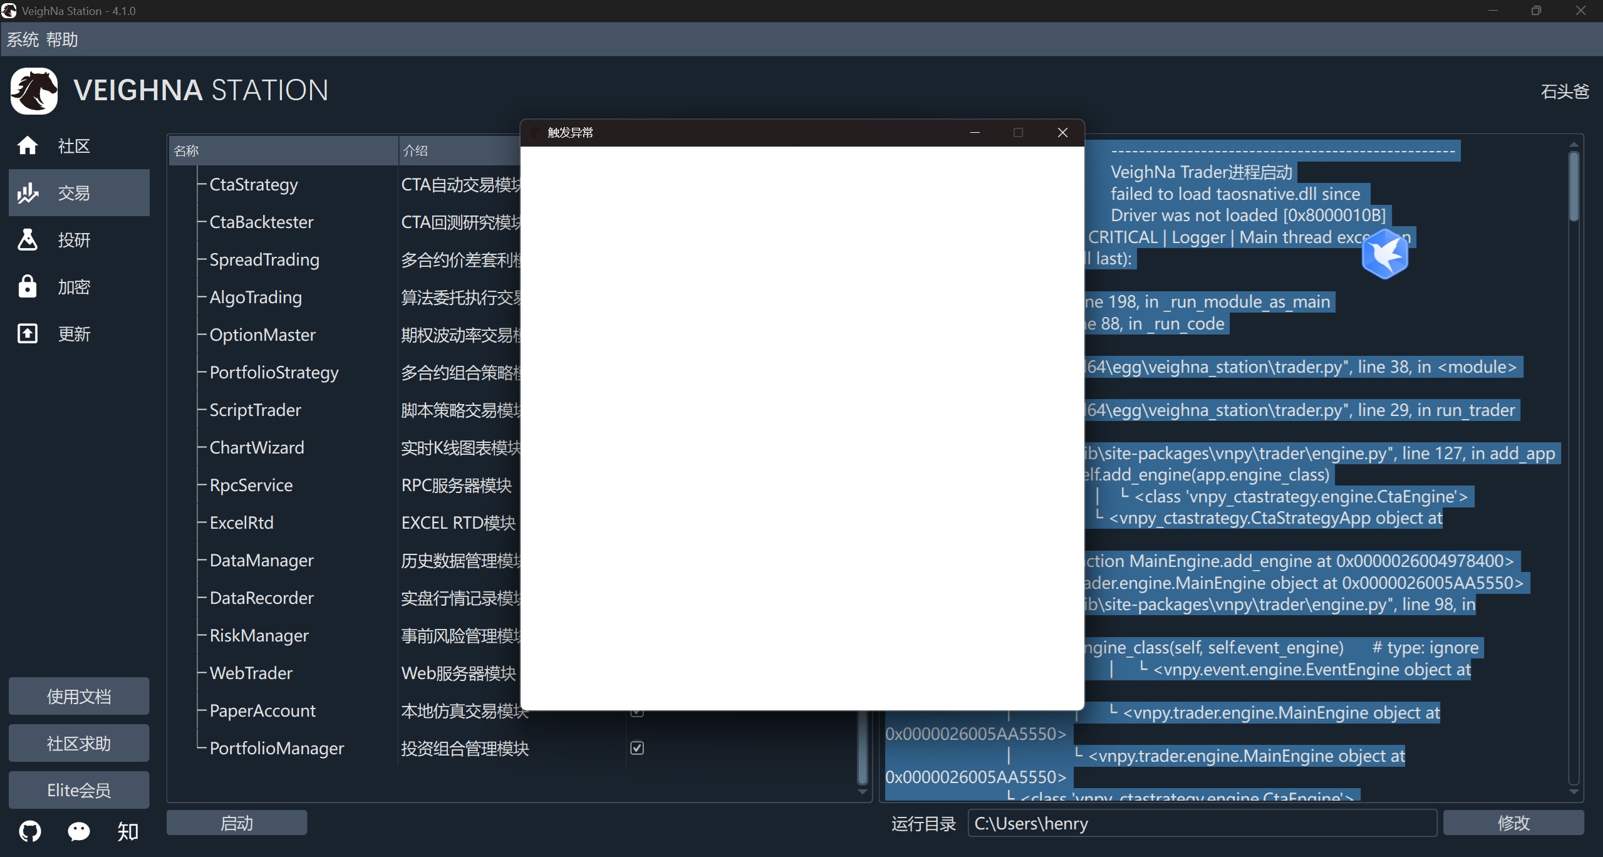
Task: Select the PaperAccount row
Action: pyautogui.click(x=262, y=710)
